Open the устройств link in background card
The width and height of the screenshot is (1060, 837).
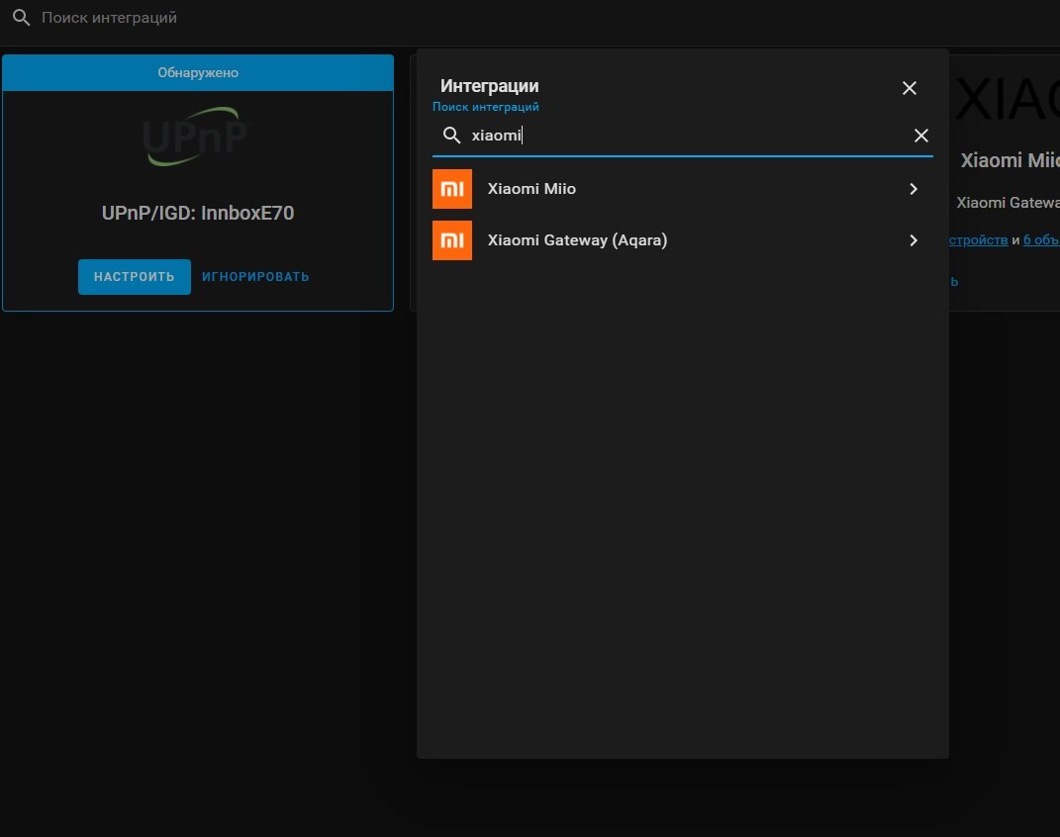978,239
